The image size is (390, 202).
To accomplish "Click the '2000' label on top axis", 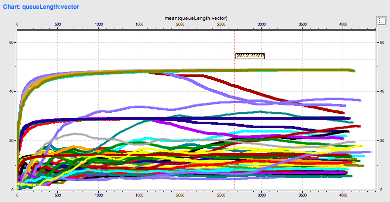I will (x=180, y=24).
